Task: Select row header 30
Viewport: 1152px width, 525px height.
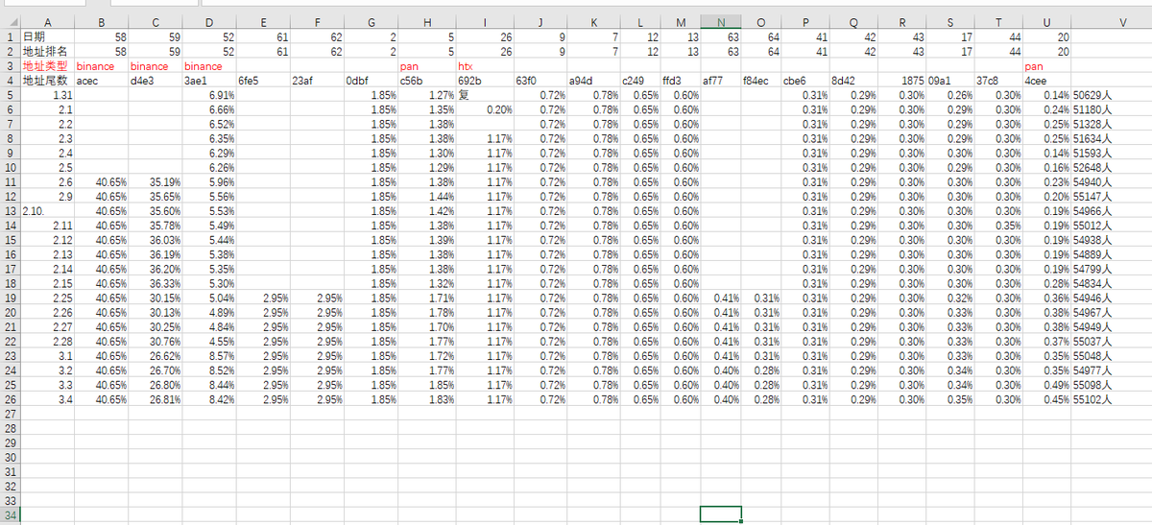Action: (x=10, y=458)
